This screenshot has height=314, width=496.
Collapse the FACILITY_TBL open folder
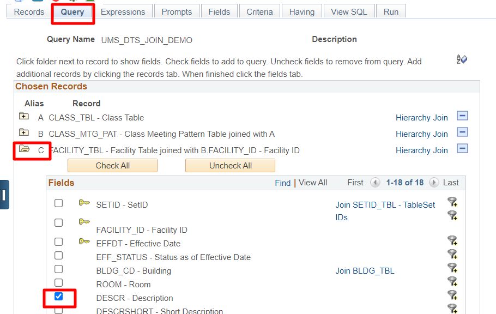coord(24,148)
